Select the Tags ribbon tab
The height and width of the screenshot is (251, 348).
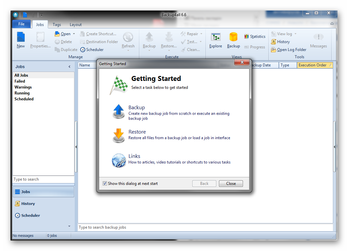[57, 25]
